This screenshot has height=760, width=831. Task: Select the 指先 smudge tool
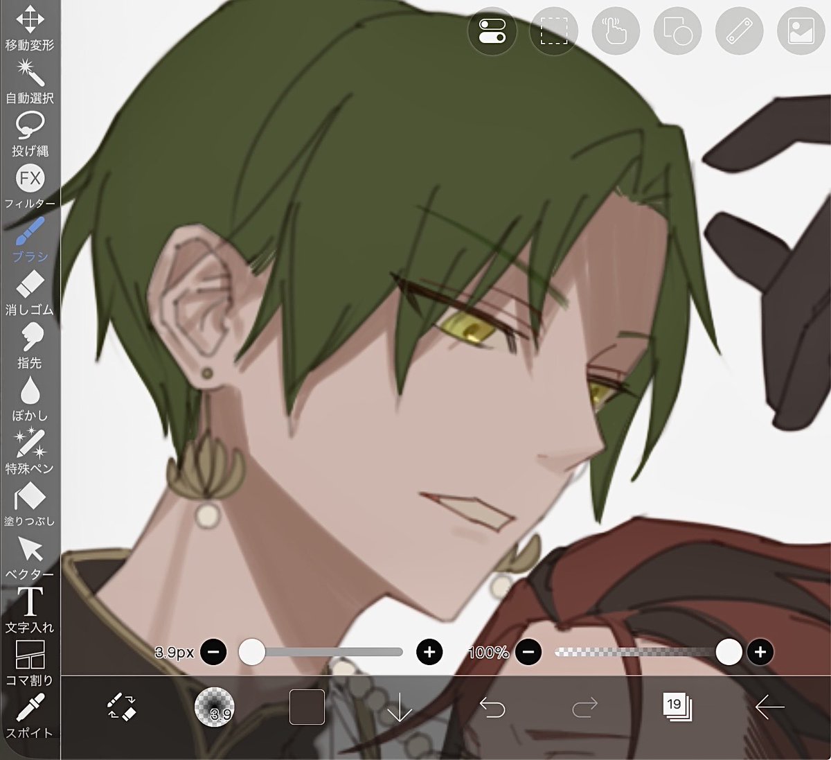pos(30,346)
